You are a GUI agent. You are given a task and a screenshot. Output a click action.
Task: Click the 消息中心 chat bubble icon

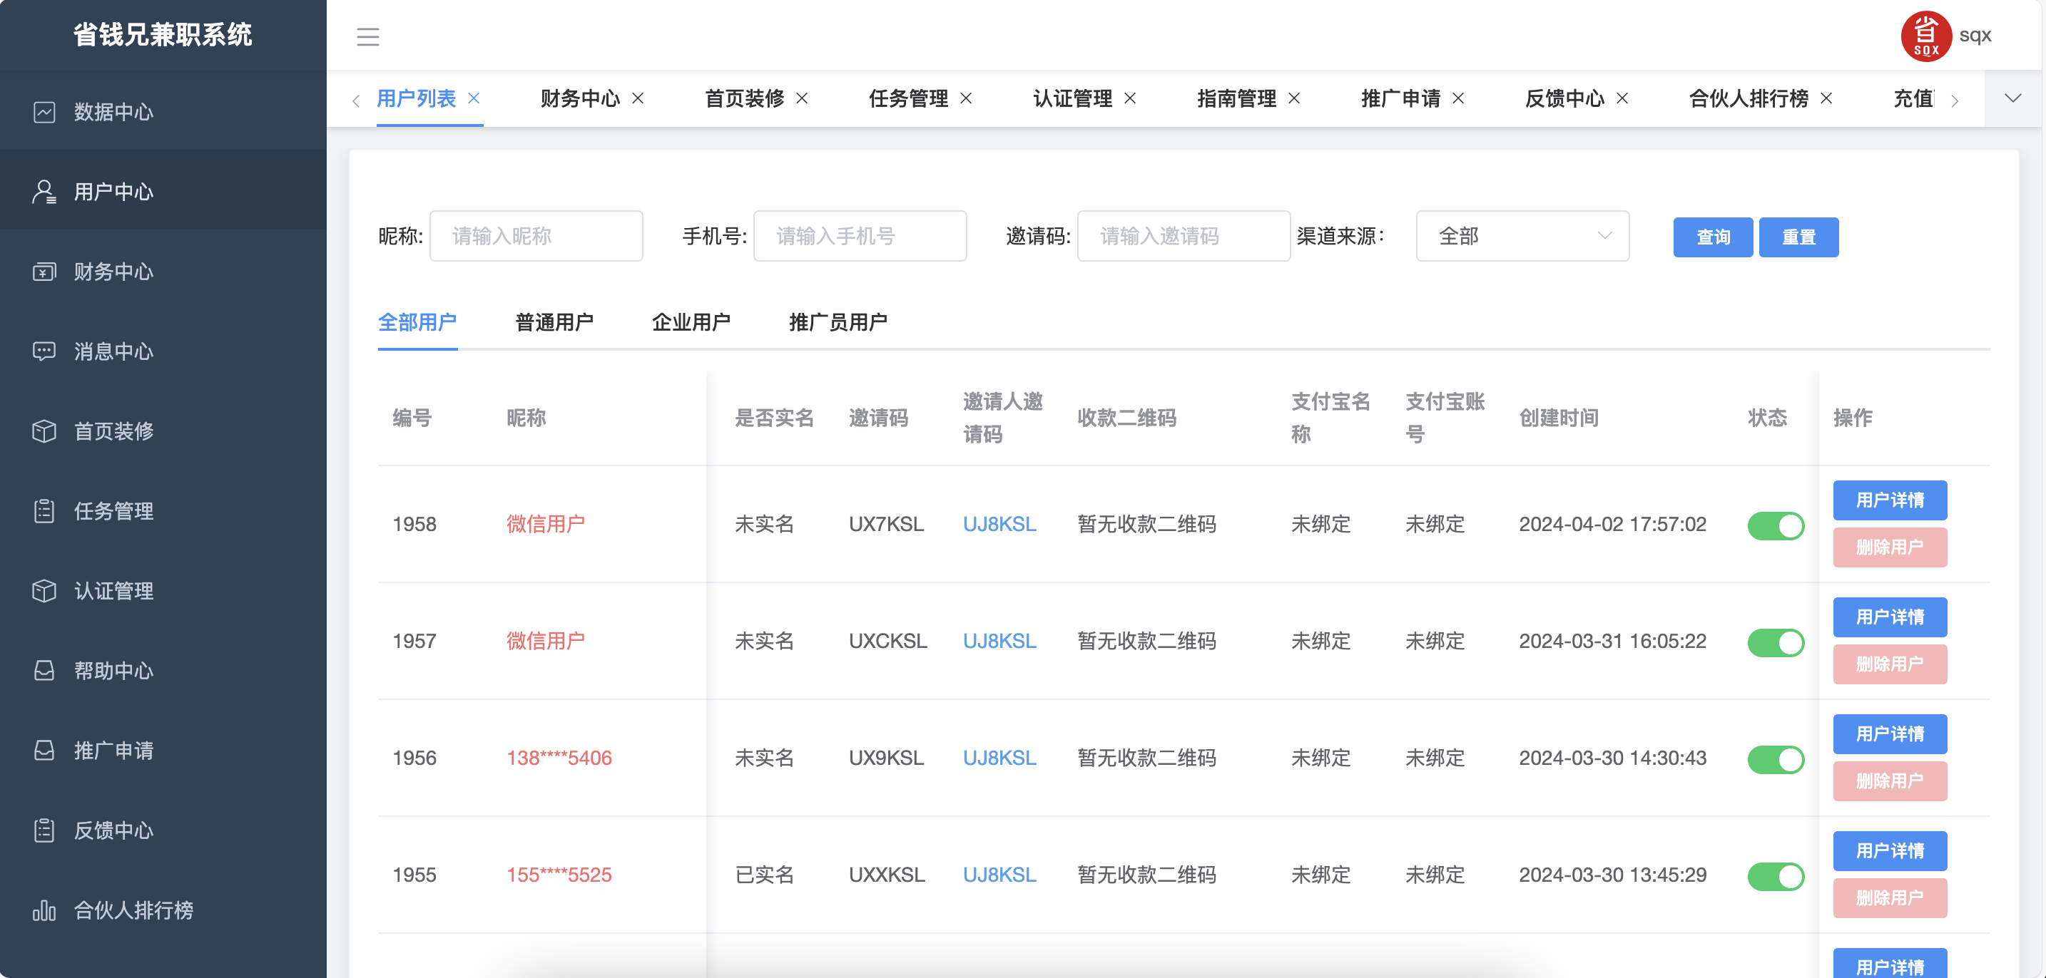(x=44, y=351)
